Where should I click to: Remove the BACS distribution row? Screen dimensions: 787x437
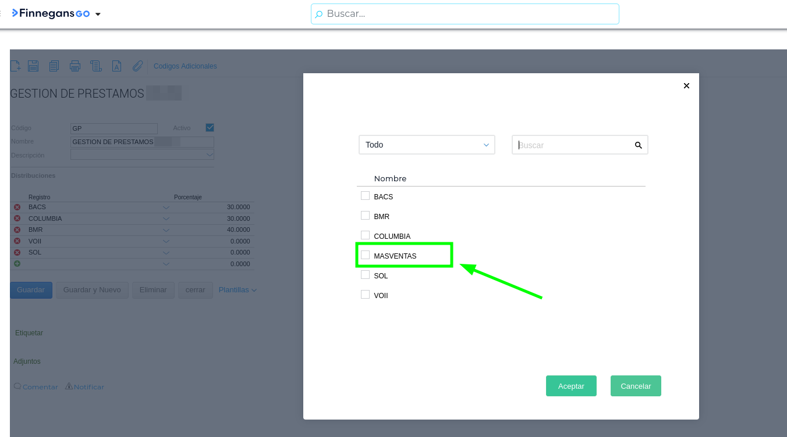17,207
